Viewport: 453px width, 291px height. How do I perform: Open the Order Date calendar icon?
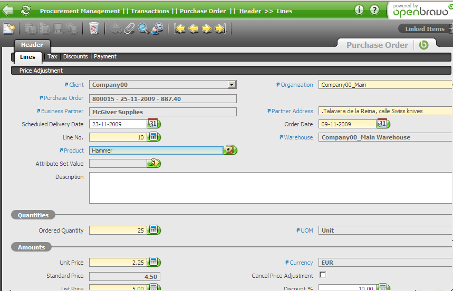(383, 124)
